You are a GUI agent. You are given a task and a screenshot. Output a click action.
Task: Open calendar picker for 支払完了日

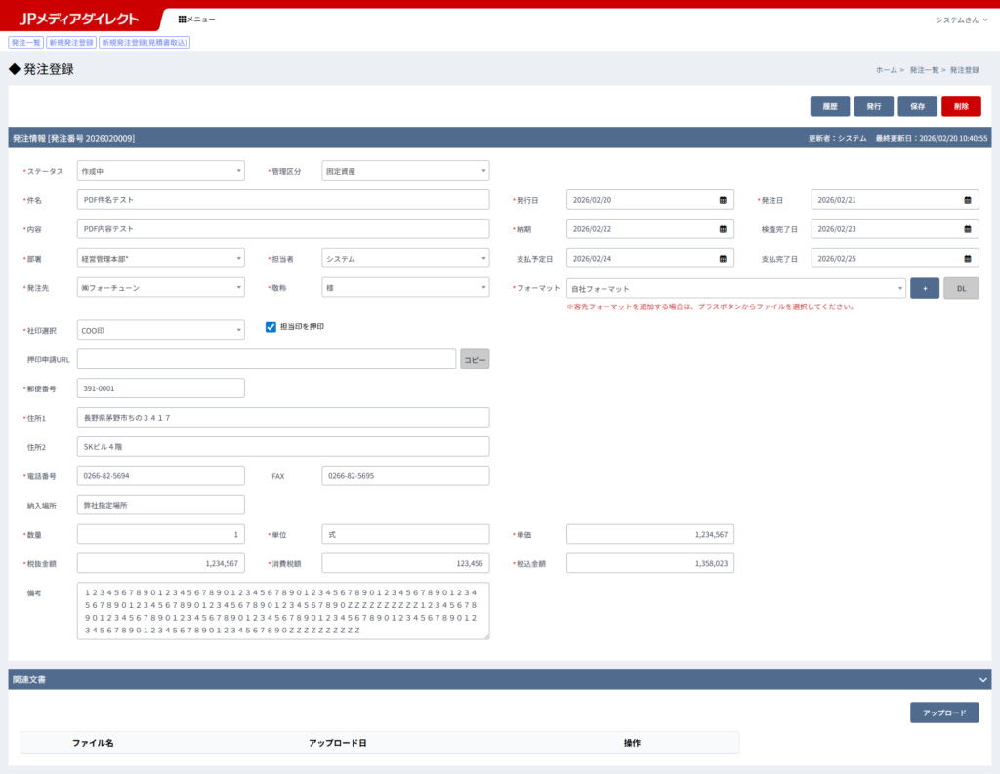click(968, 259)
